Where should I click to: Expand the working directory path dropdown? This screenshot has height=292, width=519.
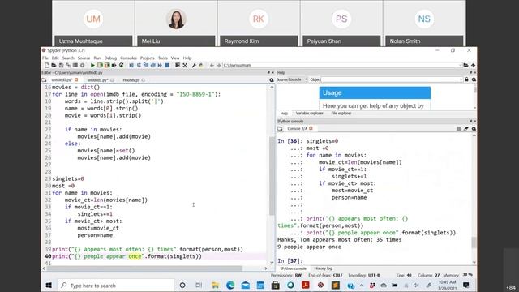(461, 65)
